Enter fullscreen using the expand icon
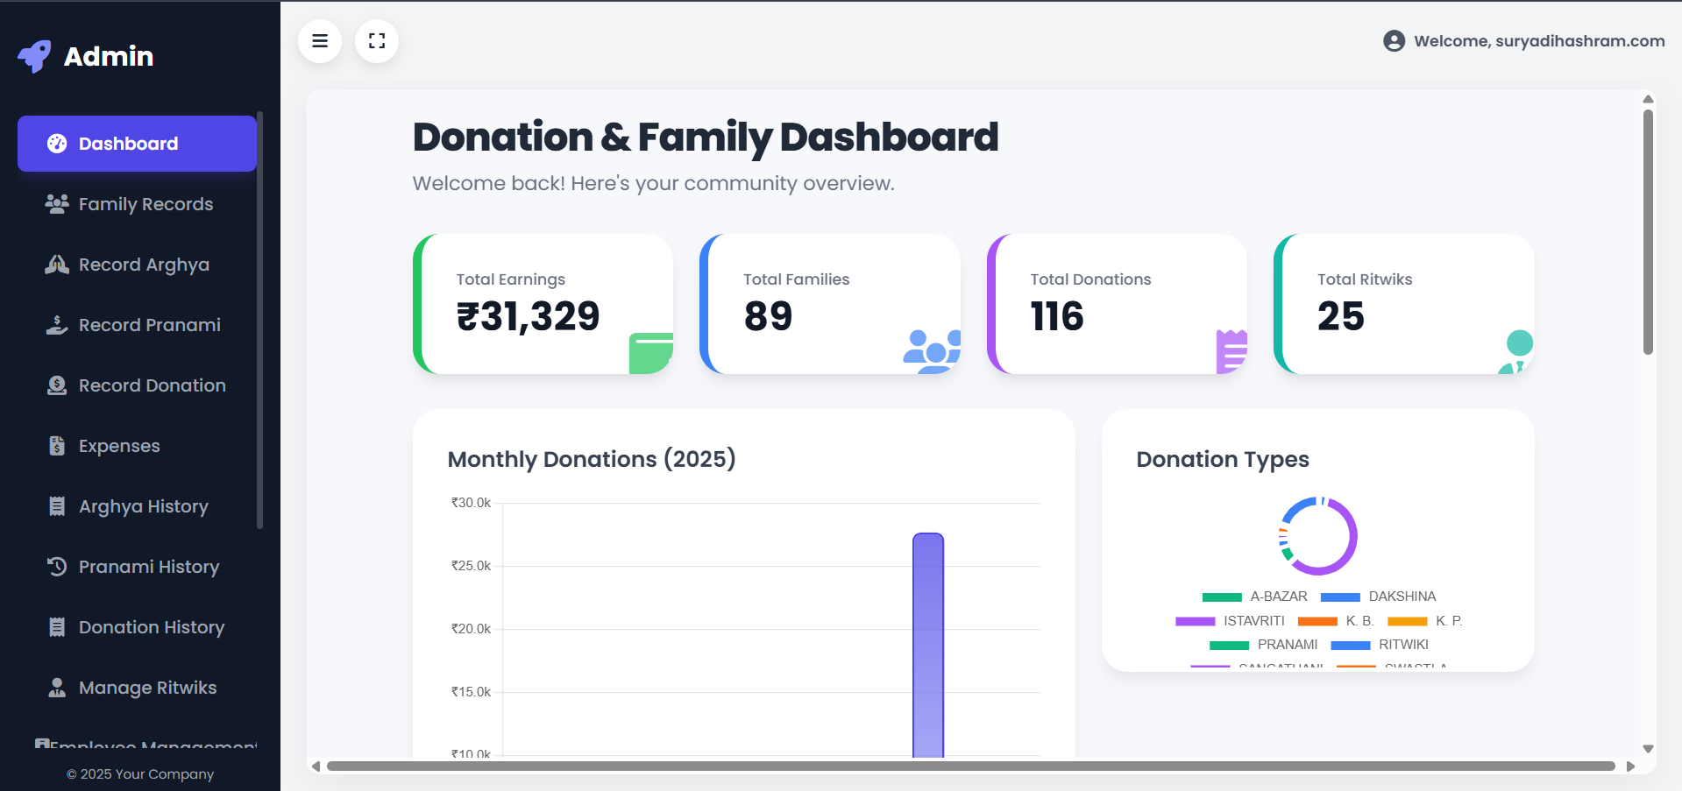1682x791 pixels. click(377, 41)
